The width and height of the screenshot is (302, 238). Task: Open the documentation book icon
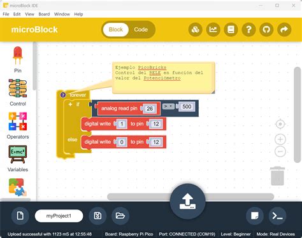pos(231,29)
